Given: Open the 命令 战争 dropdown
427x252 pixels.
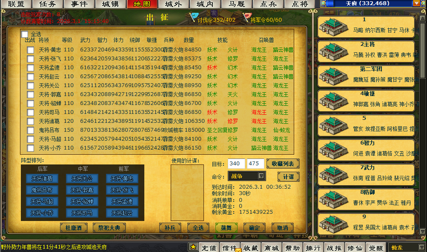Looking at the screenshot, I should click(261, 176).
